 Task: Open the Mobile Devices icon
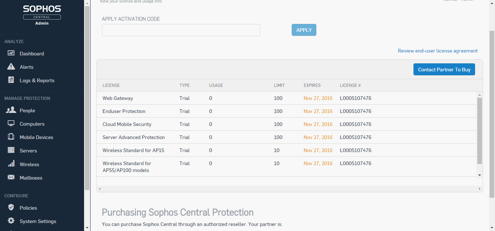pos(11,137)
